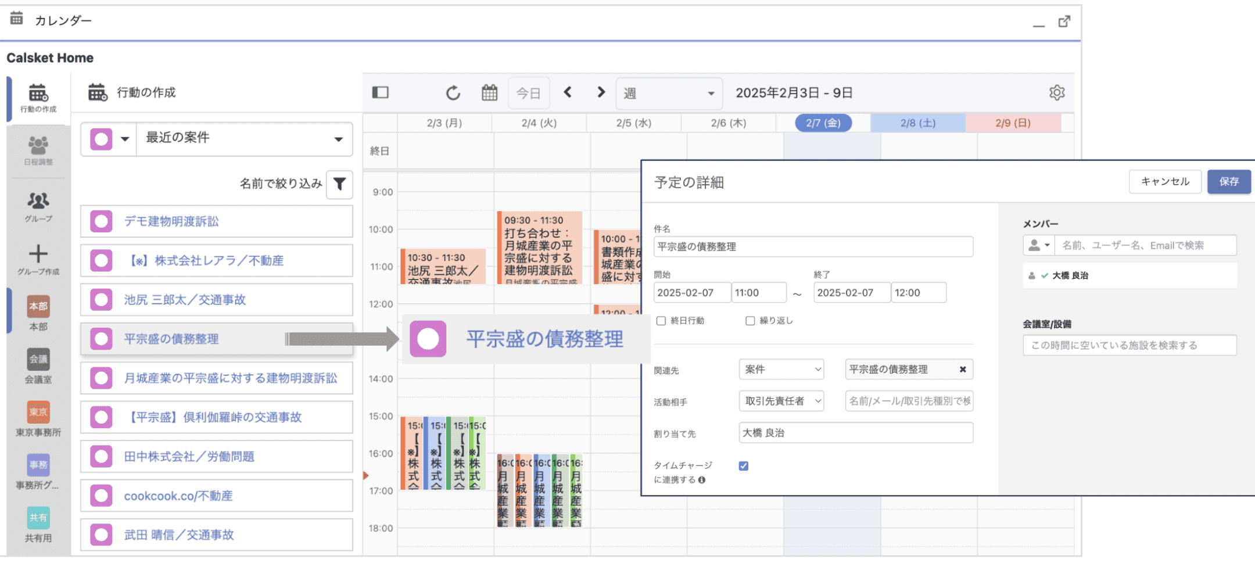Expand the 週 view dropdown
This screenshot has height=581, width=1255.
click(669, 94)
